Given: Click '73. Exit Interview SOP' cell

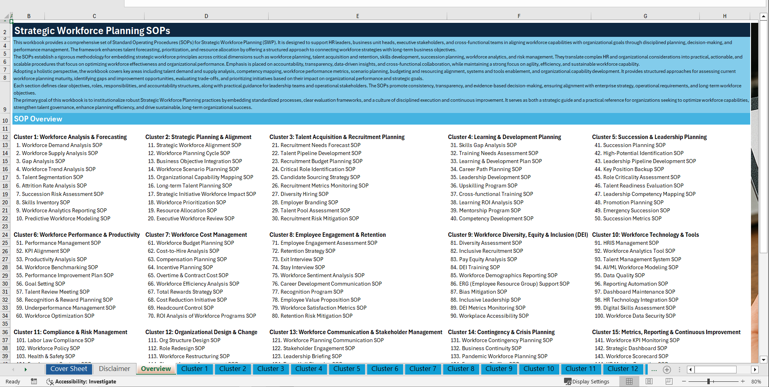Looking at the screenshot, I should 297,259.
